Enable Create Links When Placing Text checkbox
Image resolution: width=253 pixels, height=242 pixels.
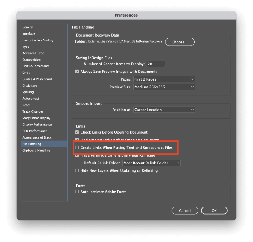coord(77,148)
